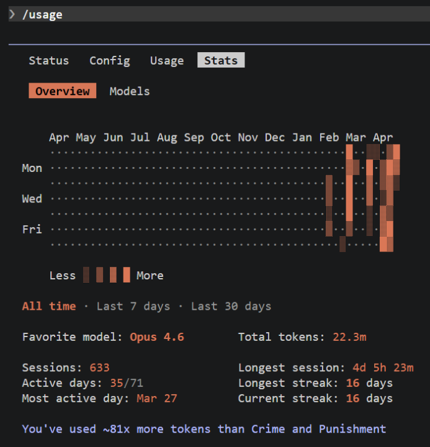
Task: Click the Jan month label above heatmap
Action: (302, 138)
